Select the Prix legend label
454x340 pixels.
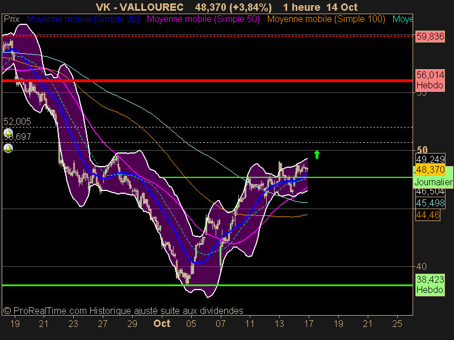[11, 19]
